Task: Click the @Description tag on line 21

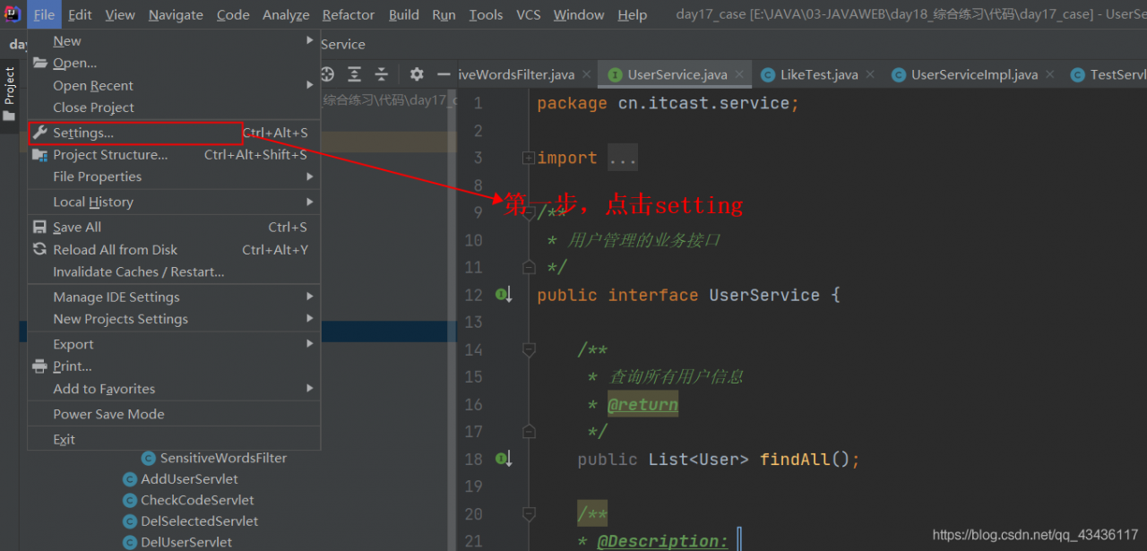Action: coord(662,541)
